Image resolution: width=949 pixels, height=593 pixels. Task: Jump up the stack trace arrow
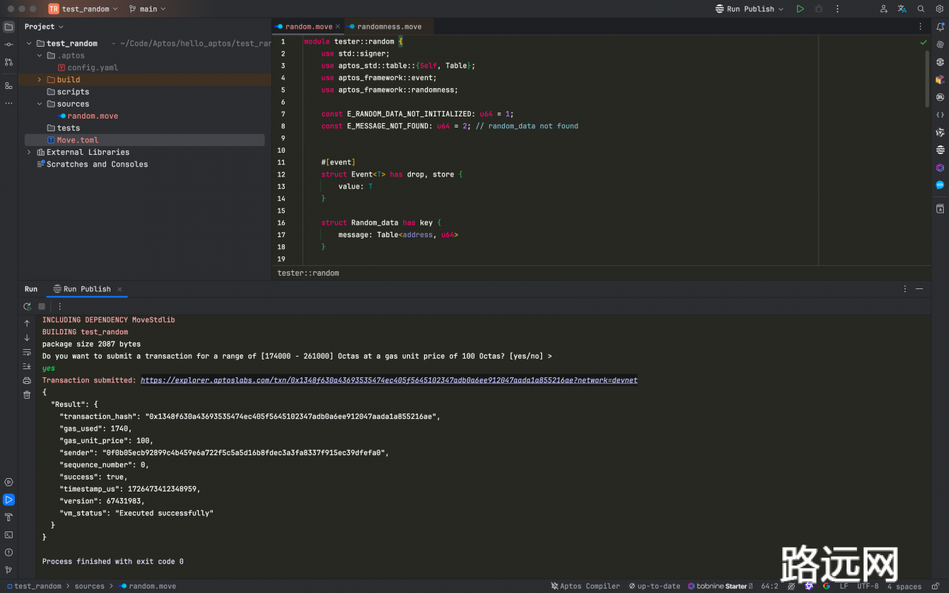click(27, 323)
